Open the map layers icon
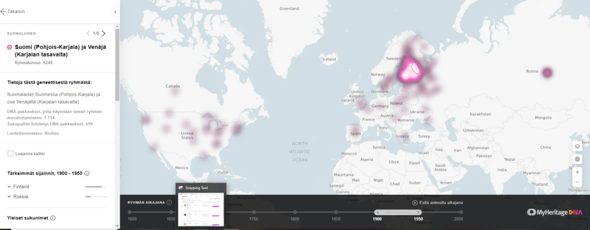Screen dimensions: 590x230 pos(577,146)
